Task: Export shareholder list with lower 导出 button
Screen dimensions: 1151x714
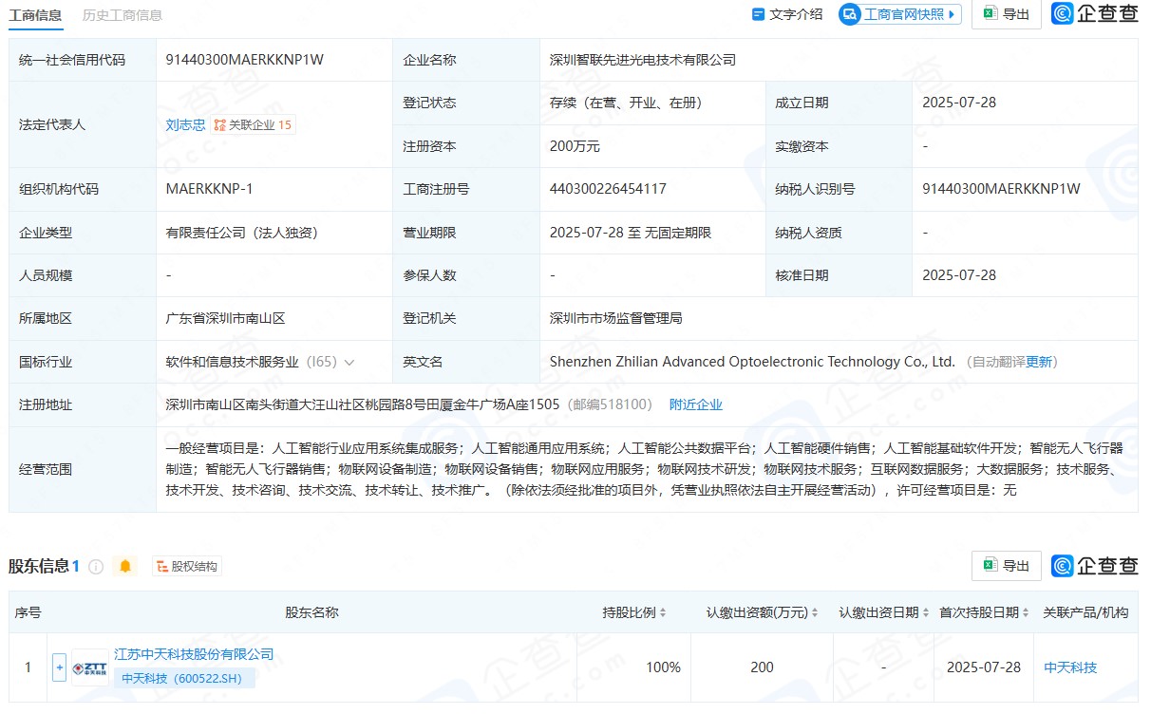Action: click(x=1006, y=566)
